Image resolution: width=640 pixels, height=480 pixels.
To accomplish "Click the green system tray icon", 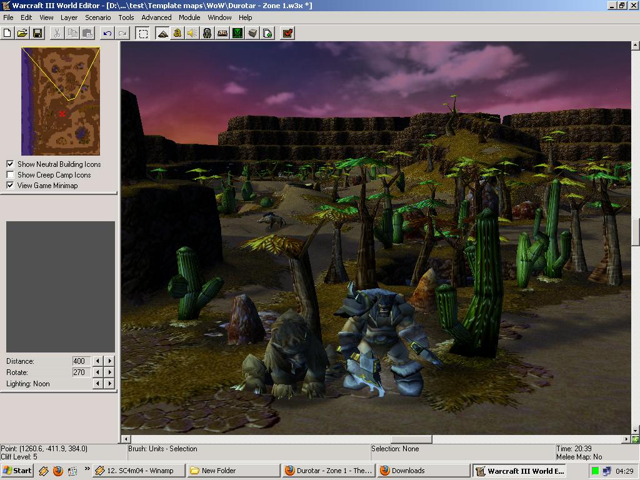I will [x=595, y=471].
